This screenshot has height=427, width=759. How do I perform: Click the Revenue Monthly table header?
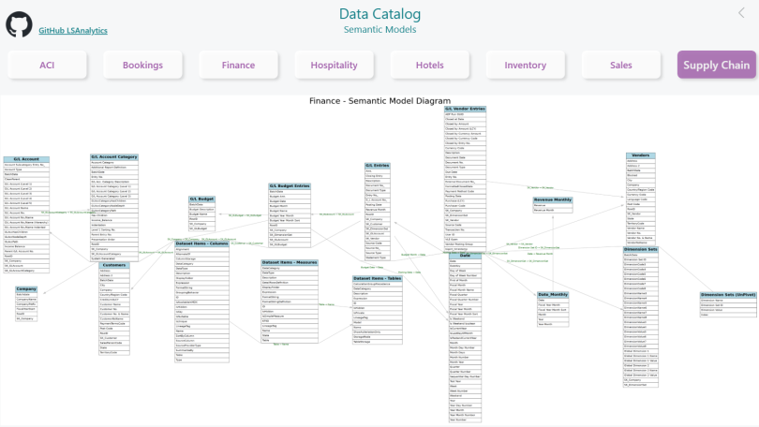(553, 199)
